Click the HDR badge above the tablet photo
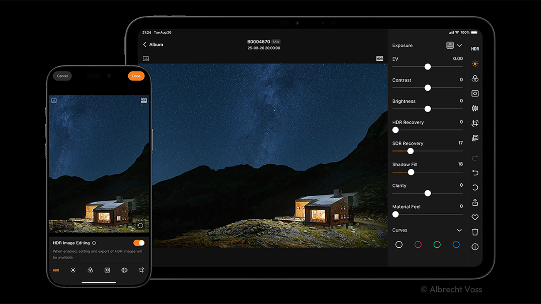The width and height of the screenshot is (541, 304). click(x=379, y=59)
